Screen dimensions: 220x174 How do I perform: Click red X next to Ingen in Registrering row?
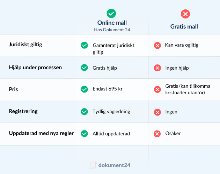(157, 112)
